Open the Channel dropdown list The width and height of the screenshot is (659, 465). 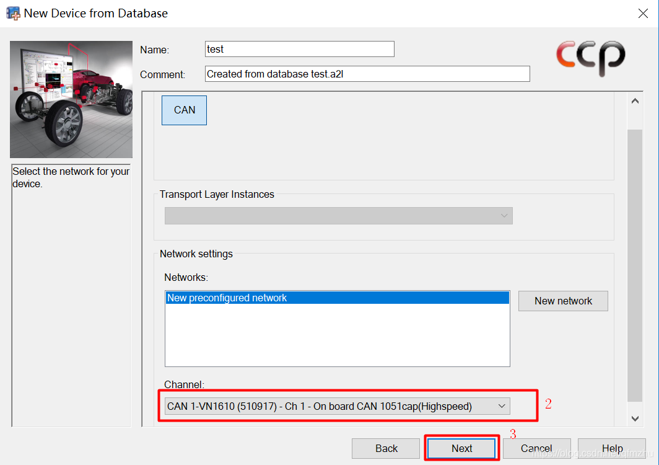pos(338,406)
